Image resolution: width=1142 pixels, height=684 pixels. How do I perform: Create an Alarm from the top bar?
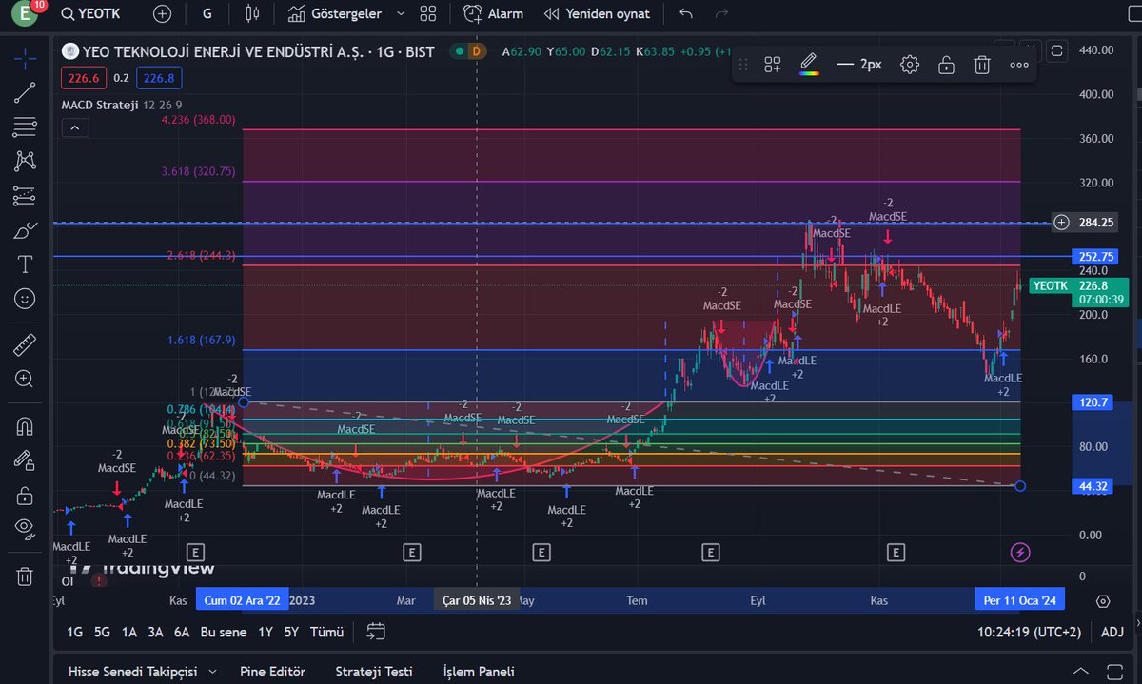click(x=494, y=14)
